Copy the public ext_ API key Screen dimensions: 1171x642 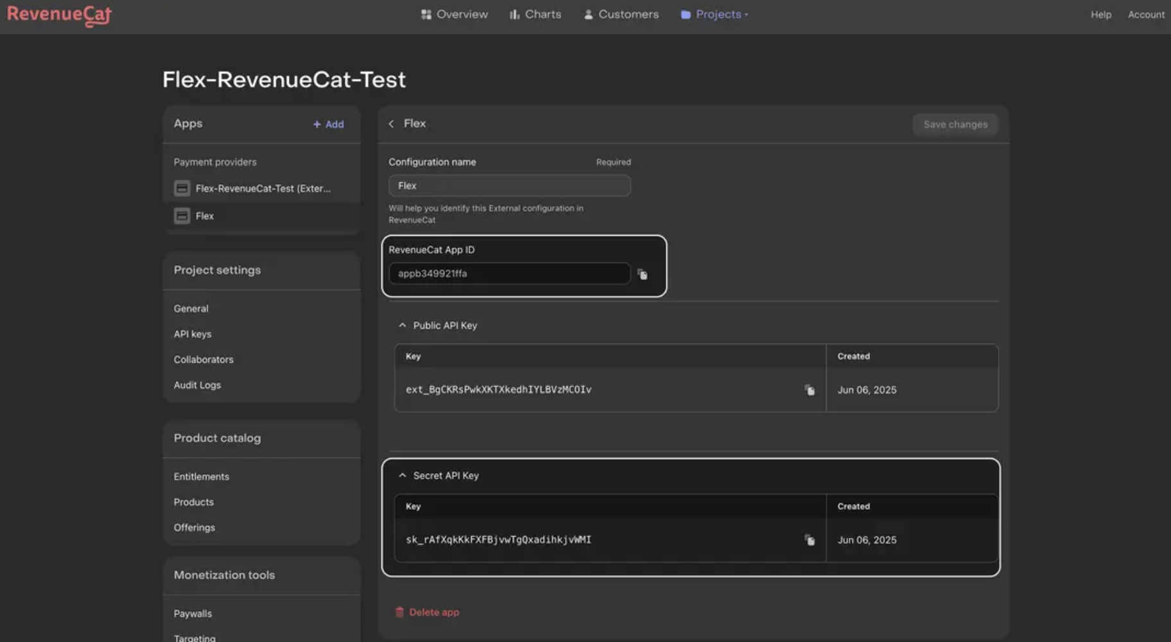pos(810,390)
